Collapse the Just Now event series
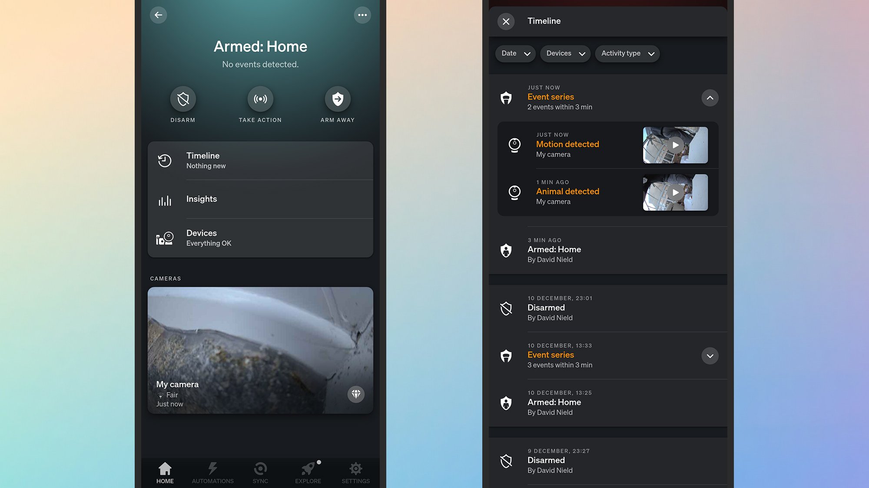This screenshot has height=488, width=869. [710, 98]
